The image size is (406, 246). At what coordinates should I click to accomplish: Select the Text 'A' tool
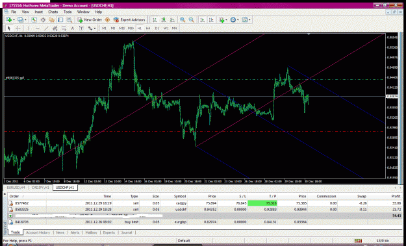pos(73,28)
